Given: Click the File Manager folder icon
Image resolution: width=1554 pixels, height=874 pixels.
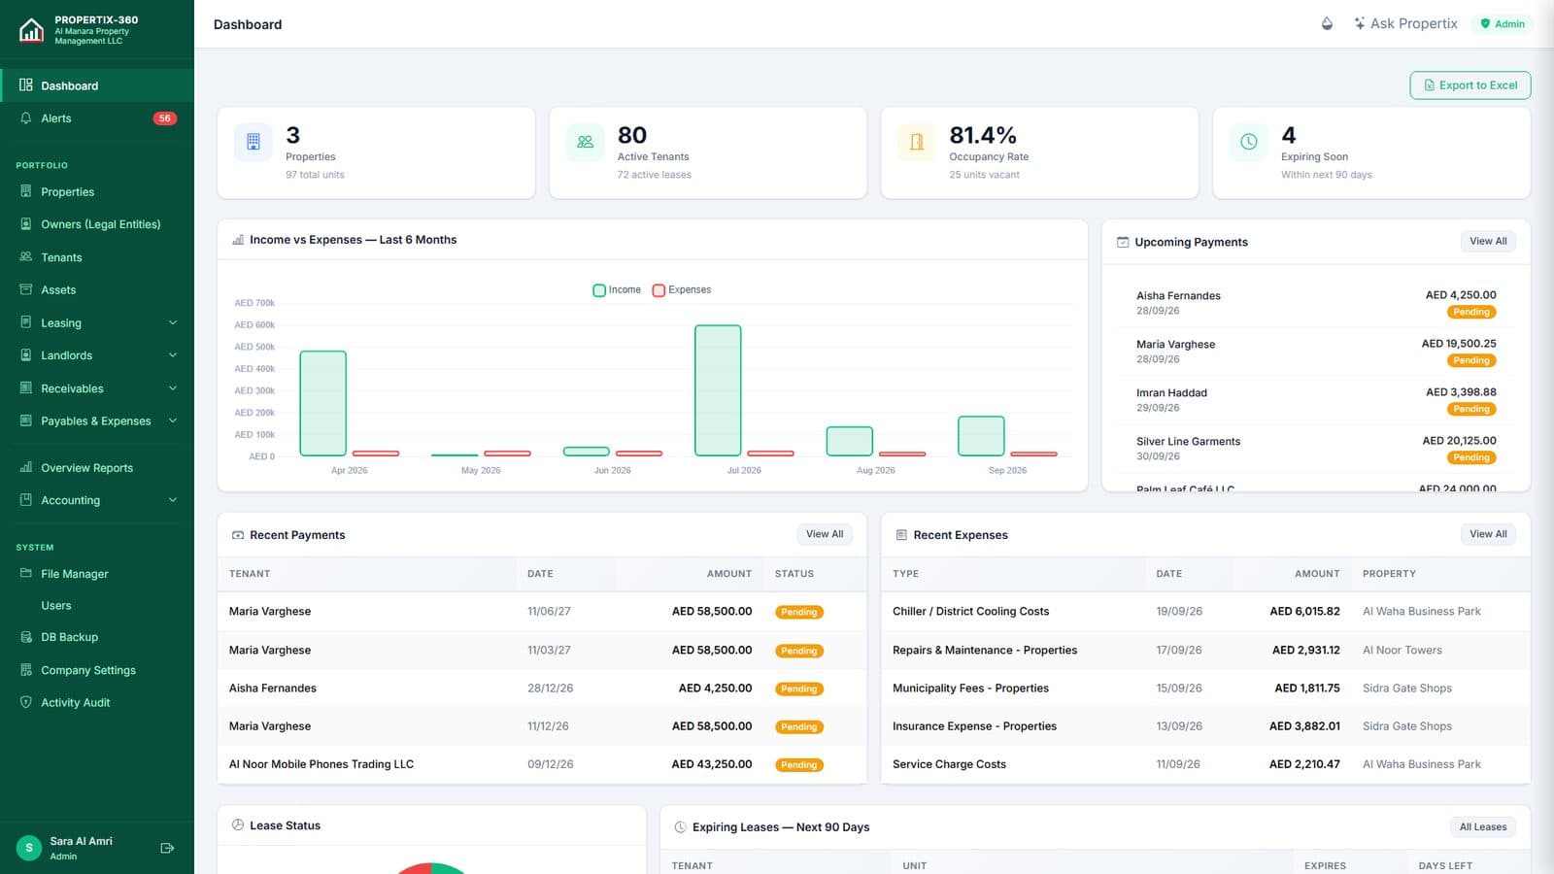Looking at the screenshot, I should pos(26,573).
